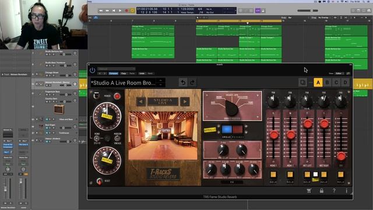This screenshot has width=373, height=210.
Task: Click the go-to-beginning transport button
Action: (114, 10)
